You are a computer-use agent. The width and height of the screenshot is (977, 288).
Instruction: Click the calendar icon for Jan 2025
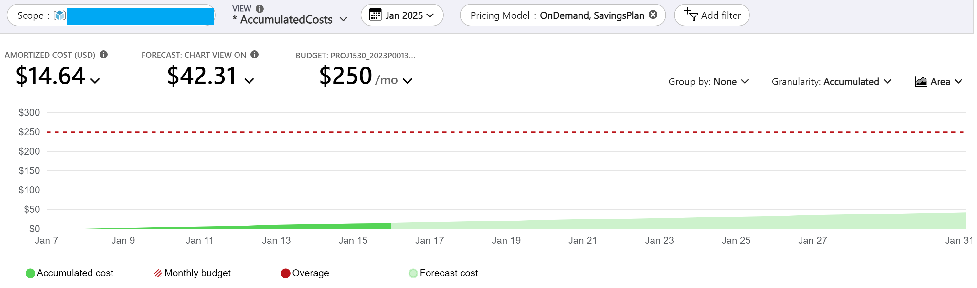375,15
